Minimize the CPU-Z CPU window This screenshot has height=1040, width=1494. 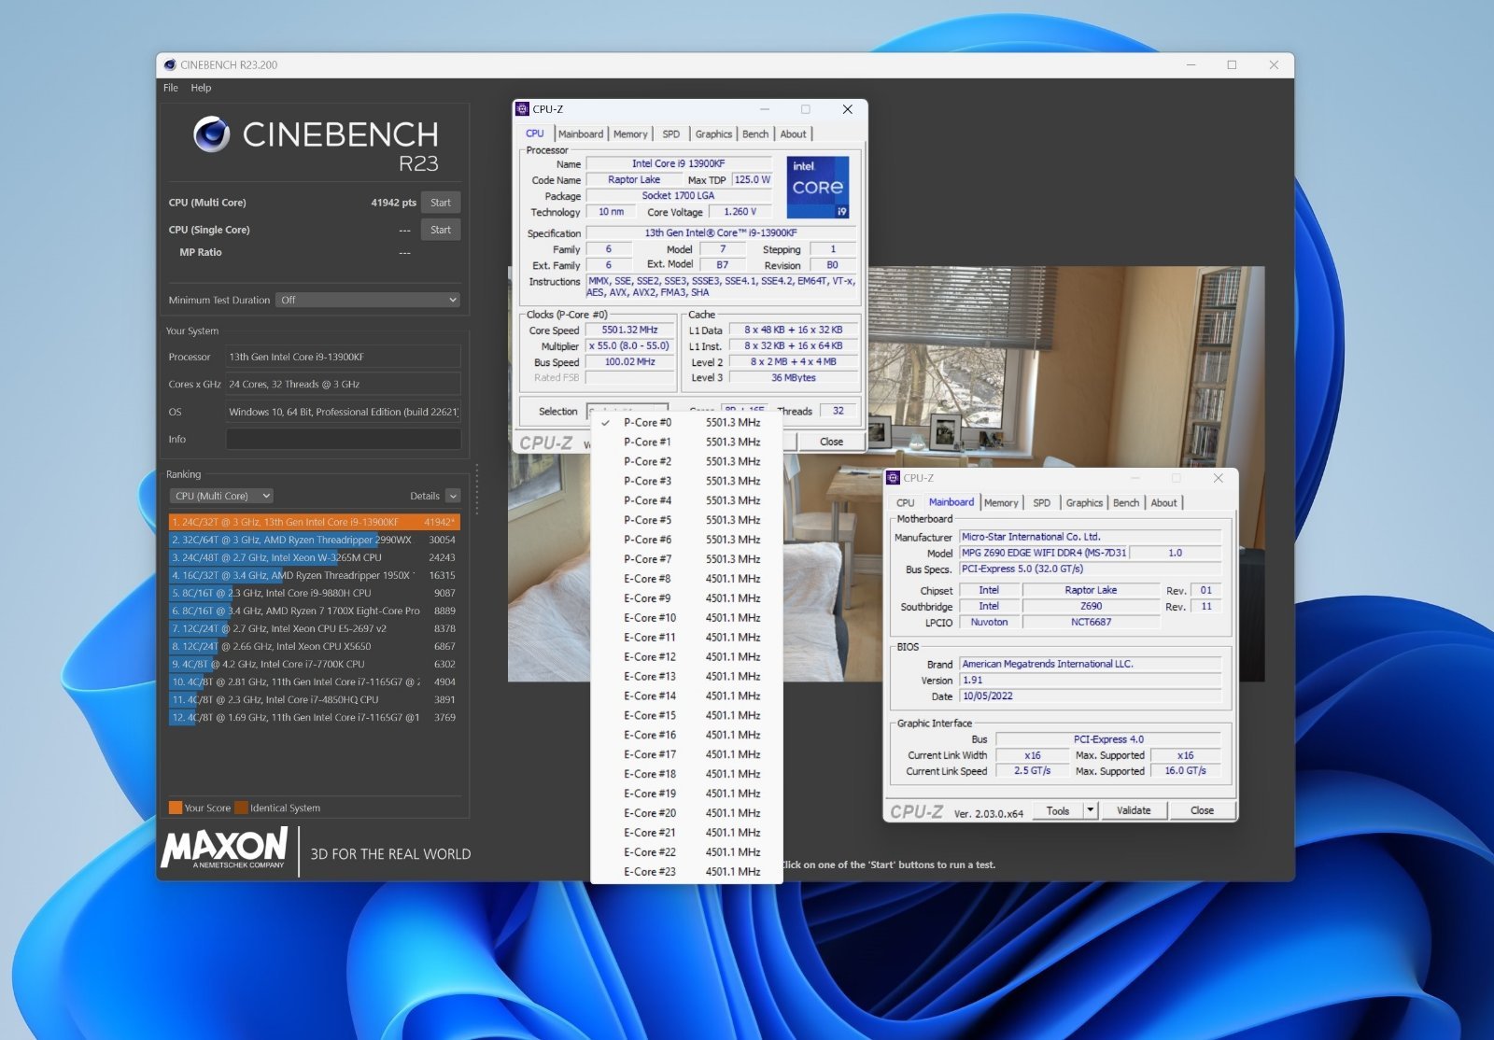[765, 109]
